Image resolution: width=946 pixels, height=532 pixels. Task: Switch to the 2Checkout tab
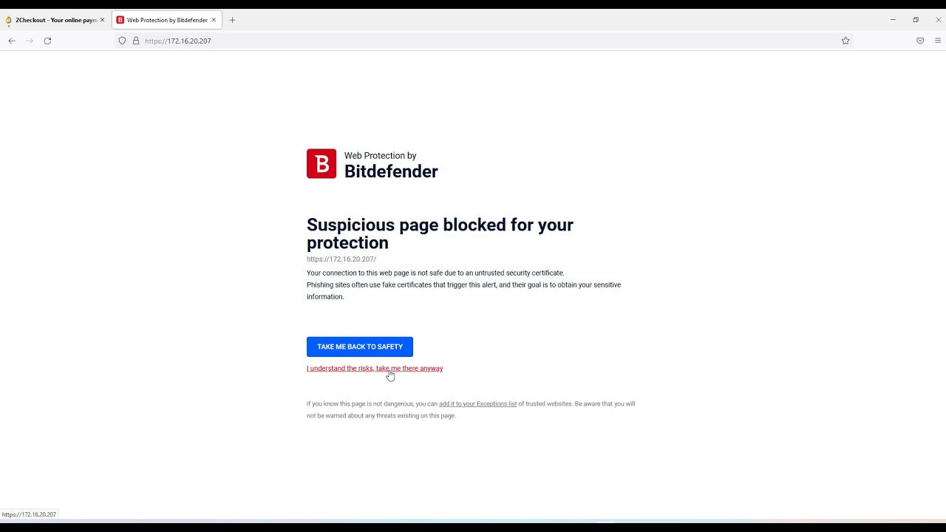[x=52, y=20]
